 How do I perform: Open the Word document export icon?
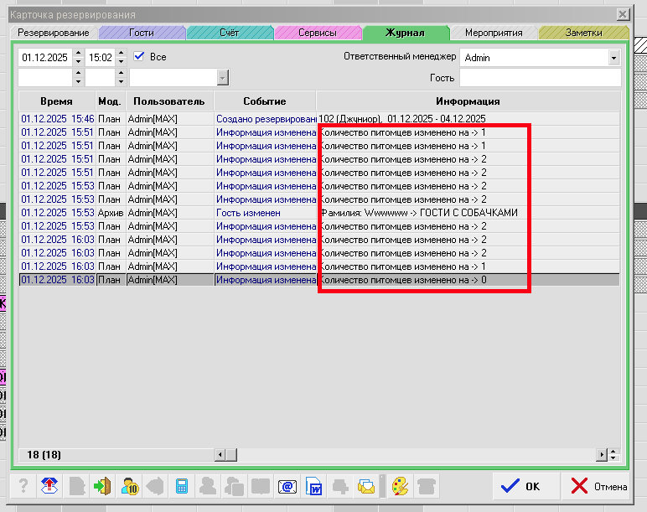[313, 486]
